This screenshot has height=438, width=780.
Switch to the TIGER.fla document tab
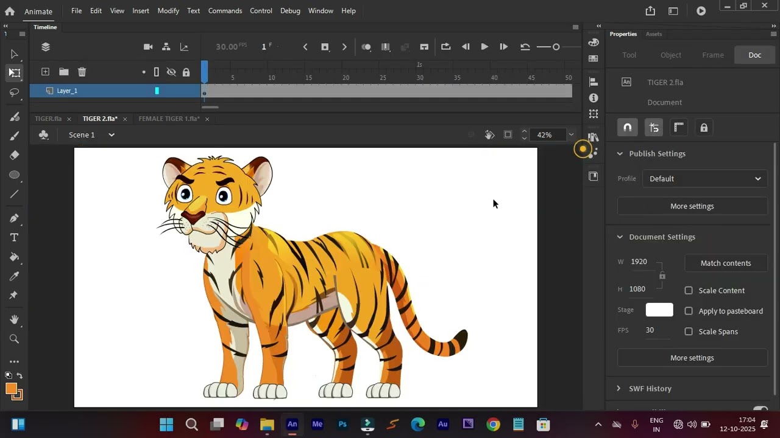(x=48, y=119)
